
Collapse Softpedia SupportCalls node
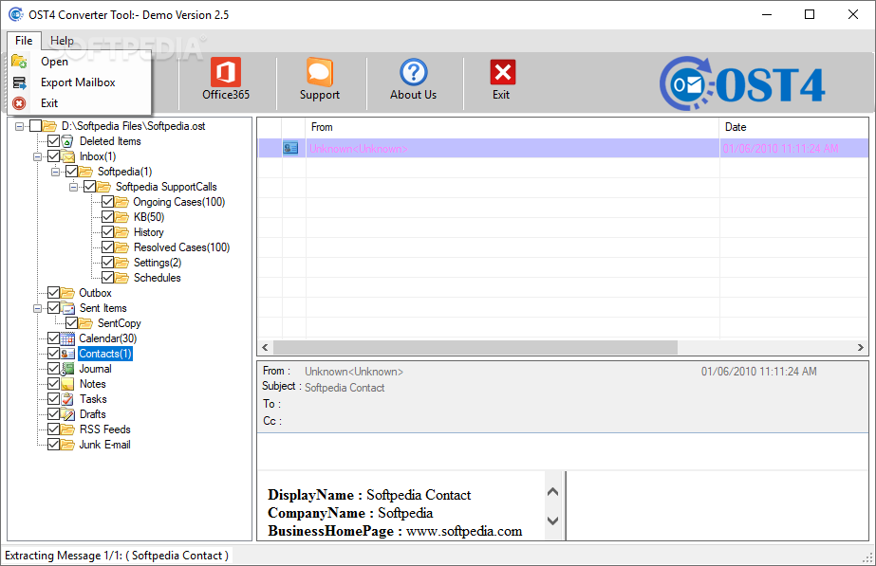[73, 187]
